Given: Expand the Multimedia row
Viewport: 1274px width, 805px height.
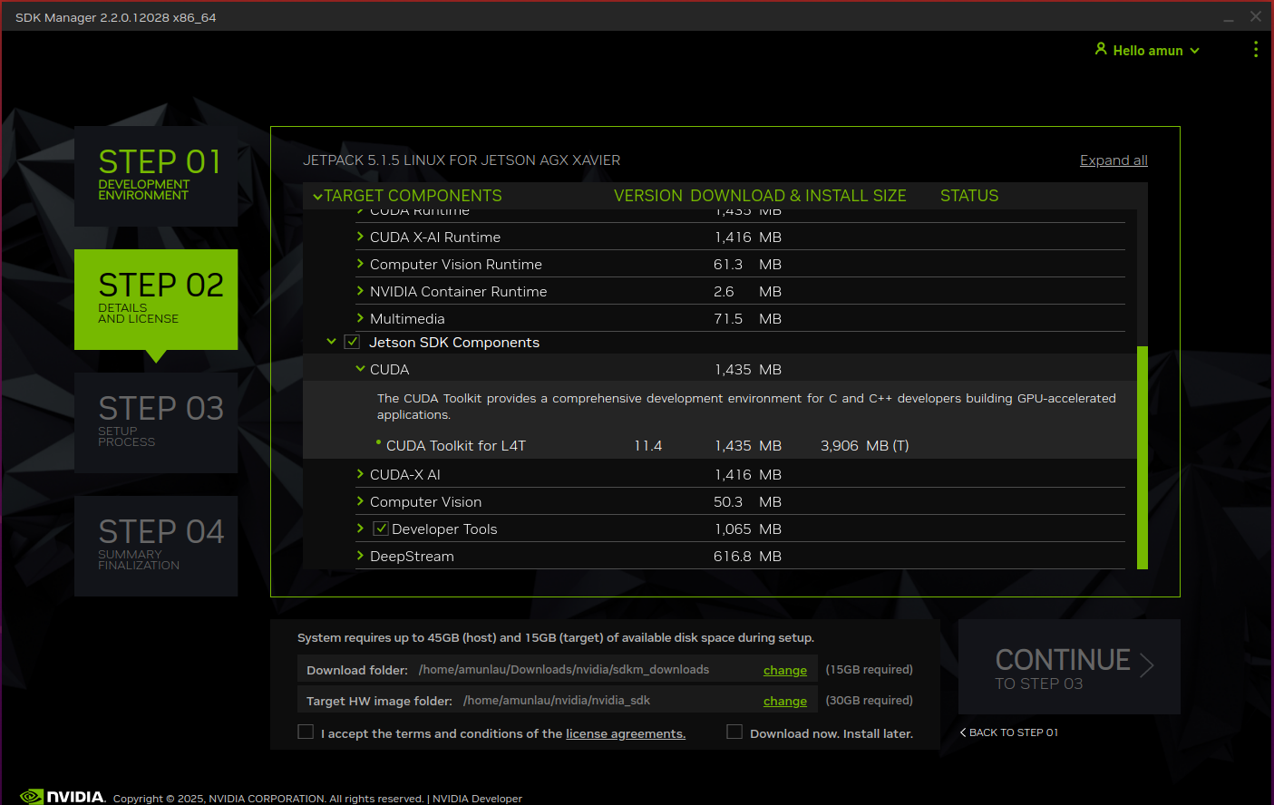Looking at the screenshot, I should coord(360,318).
